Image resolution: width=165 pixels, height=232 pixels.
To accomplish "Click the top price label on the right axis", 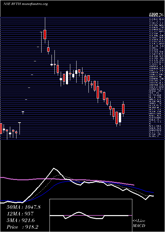I will [x=156, y=15].
